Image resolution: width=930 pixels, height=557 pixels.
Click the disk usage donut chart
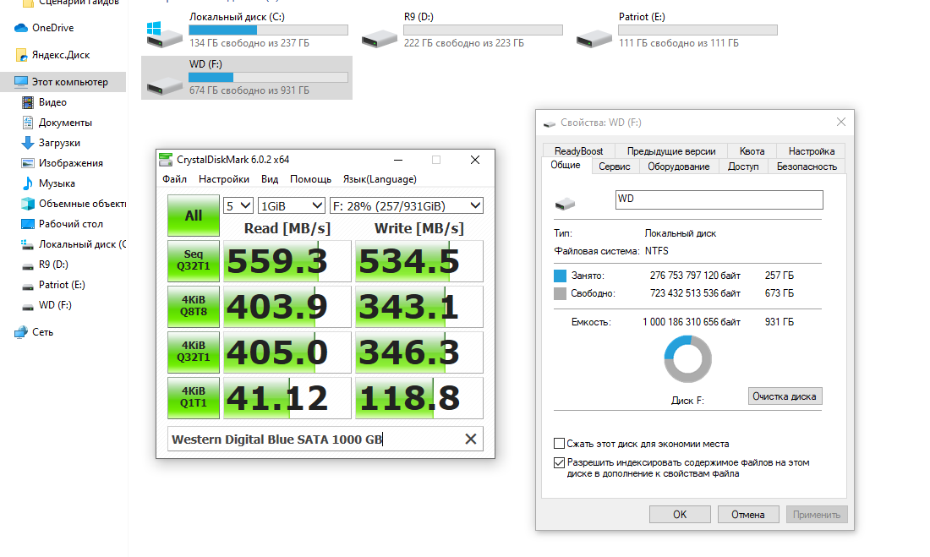687,359
